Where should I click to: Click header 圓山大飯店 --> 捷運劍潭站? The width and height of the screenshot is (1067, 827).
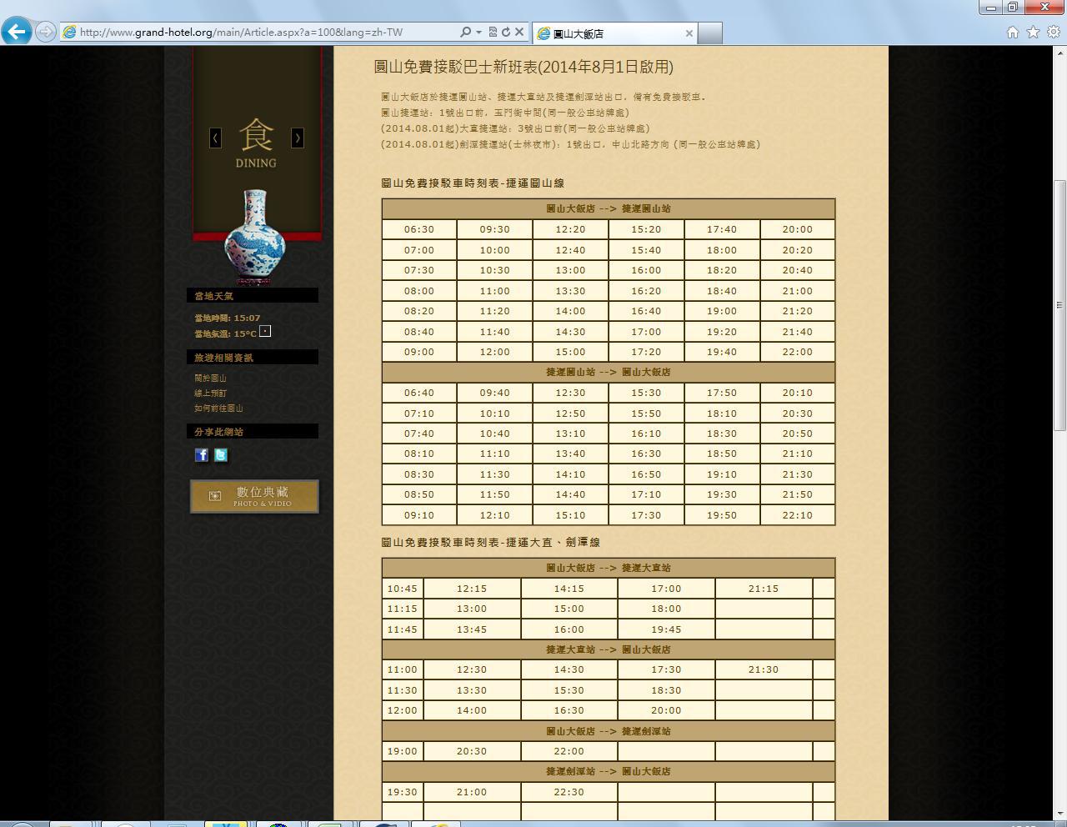pos(609,731)
